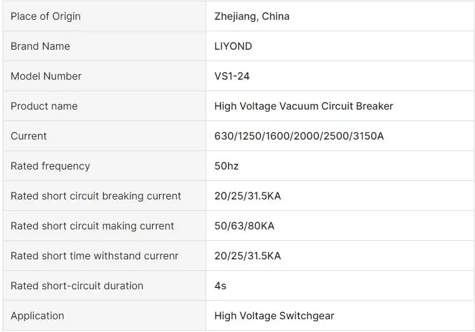Select the 'LIYOND' brand value
This screenshot has width=475, height=332.
[x=233, y=46]
